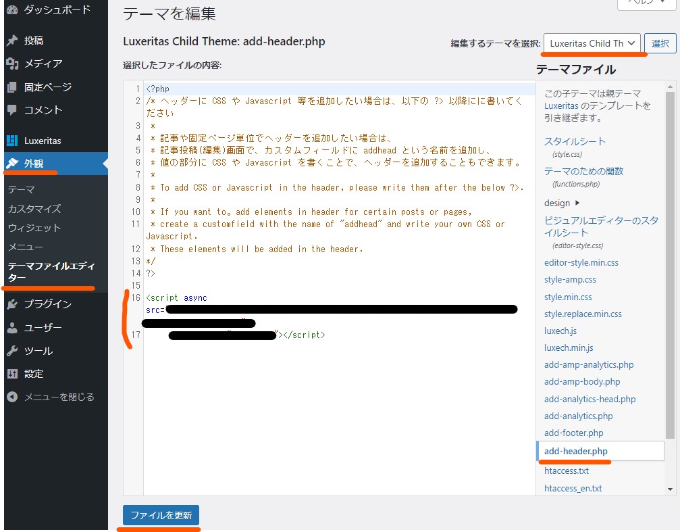Click the sliders icon beside 設定
This screenshot has width=680, height=532.
(x=12, y=374)
